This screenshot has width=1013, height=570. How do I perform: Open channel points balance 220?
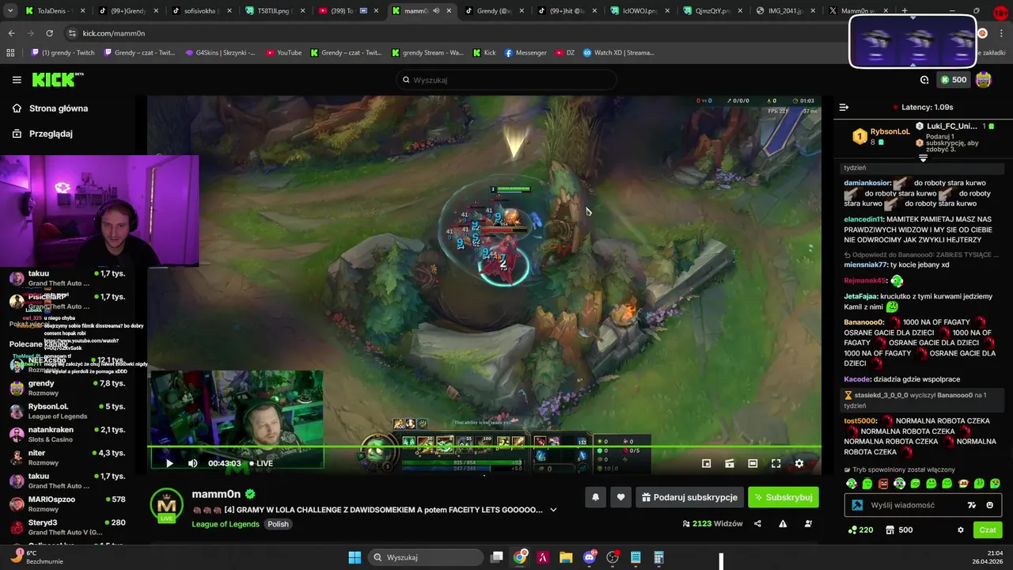(860, 530)
